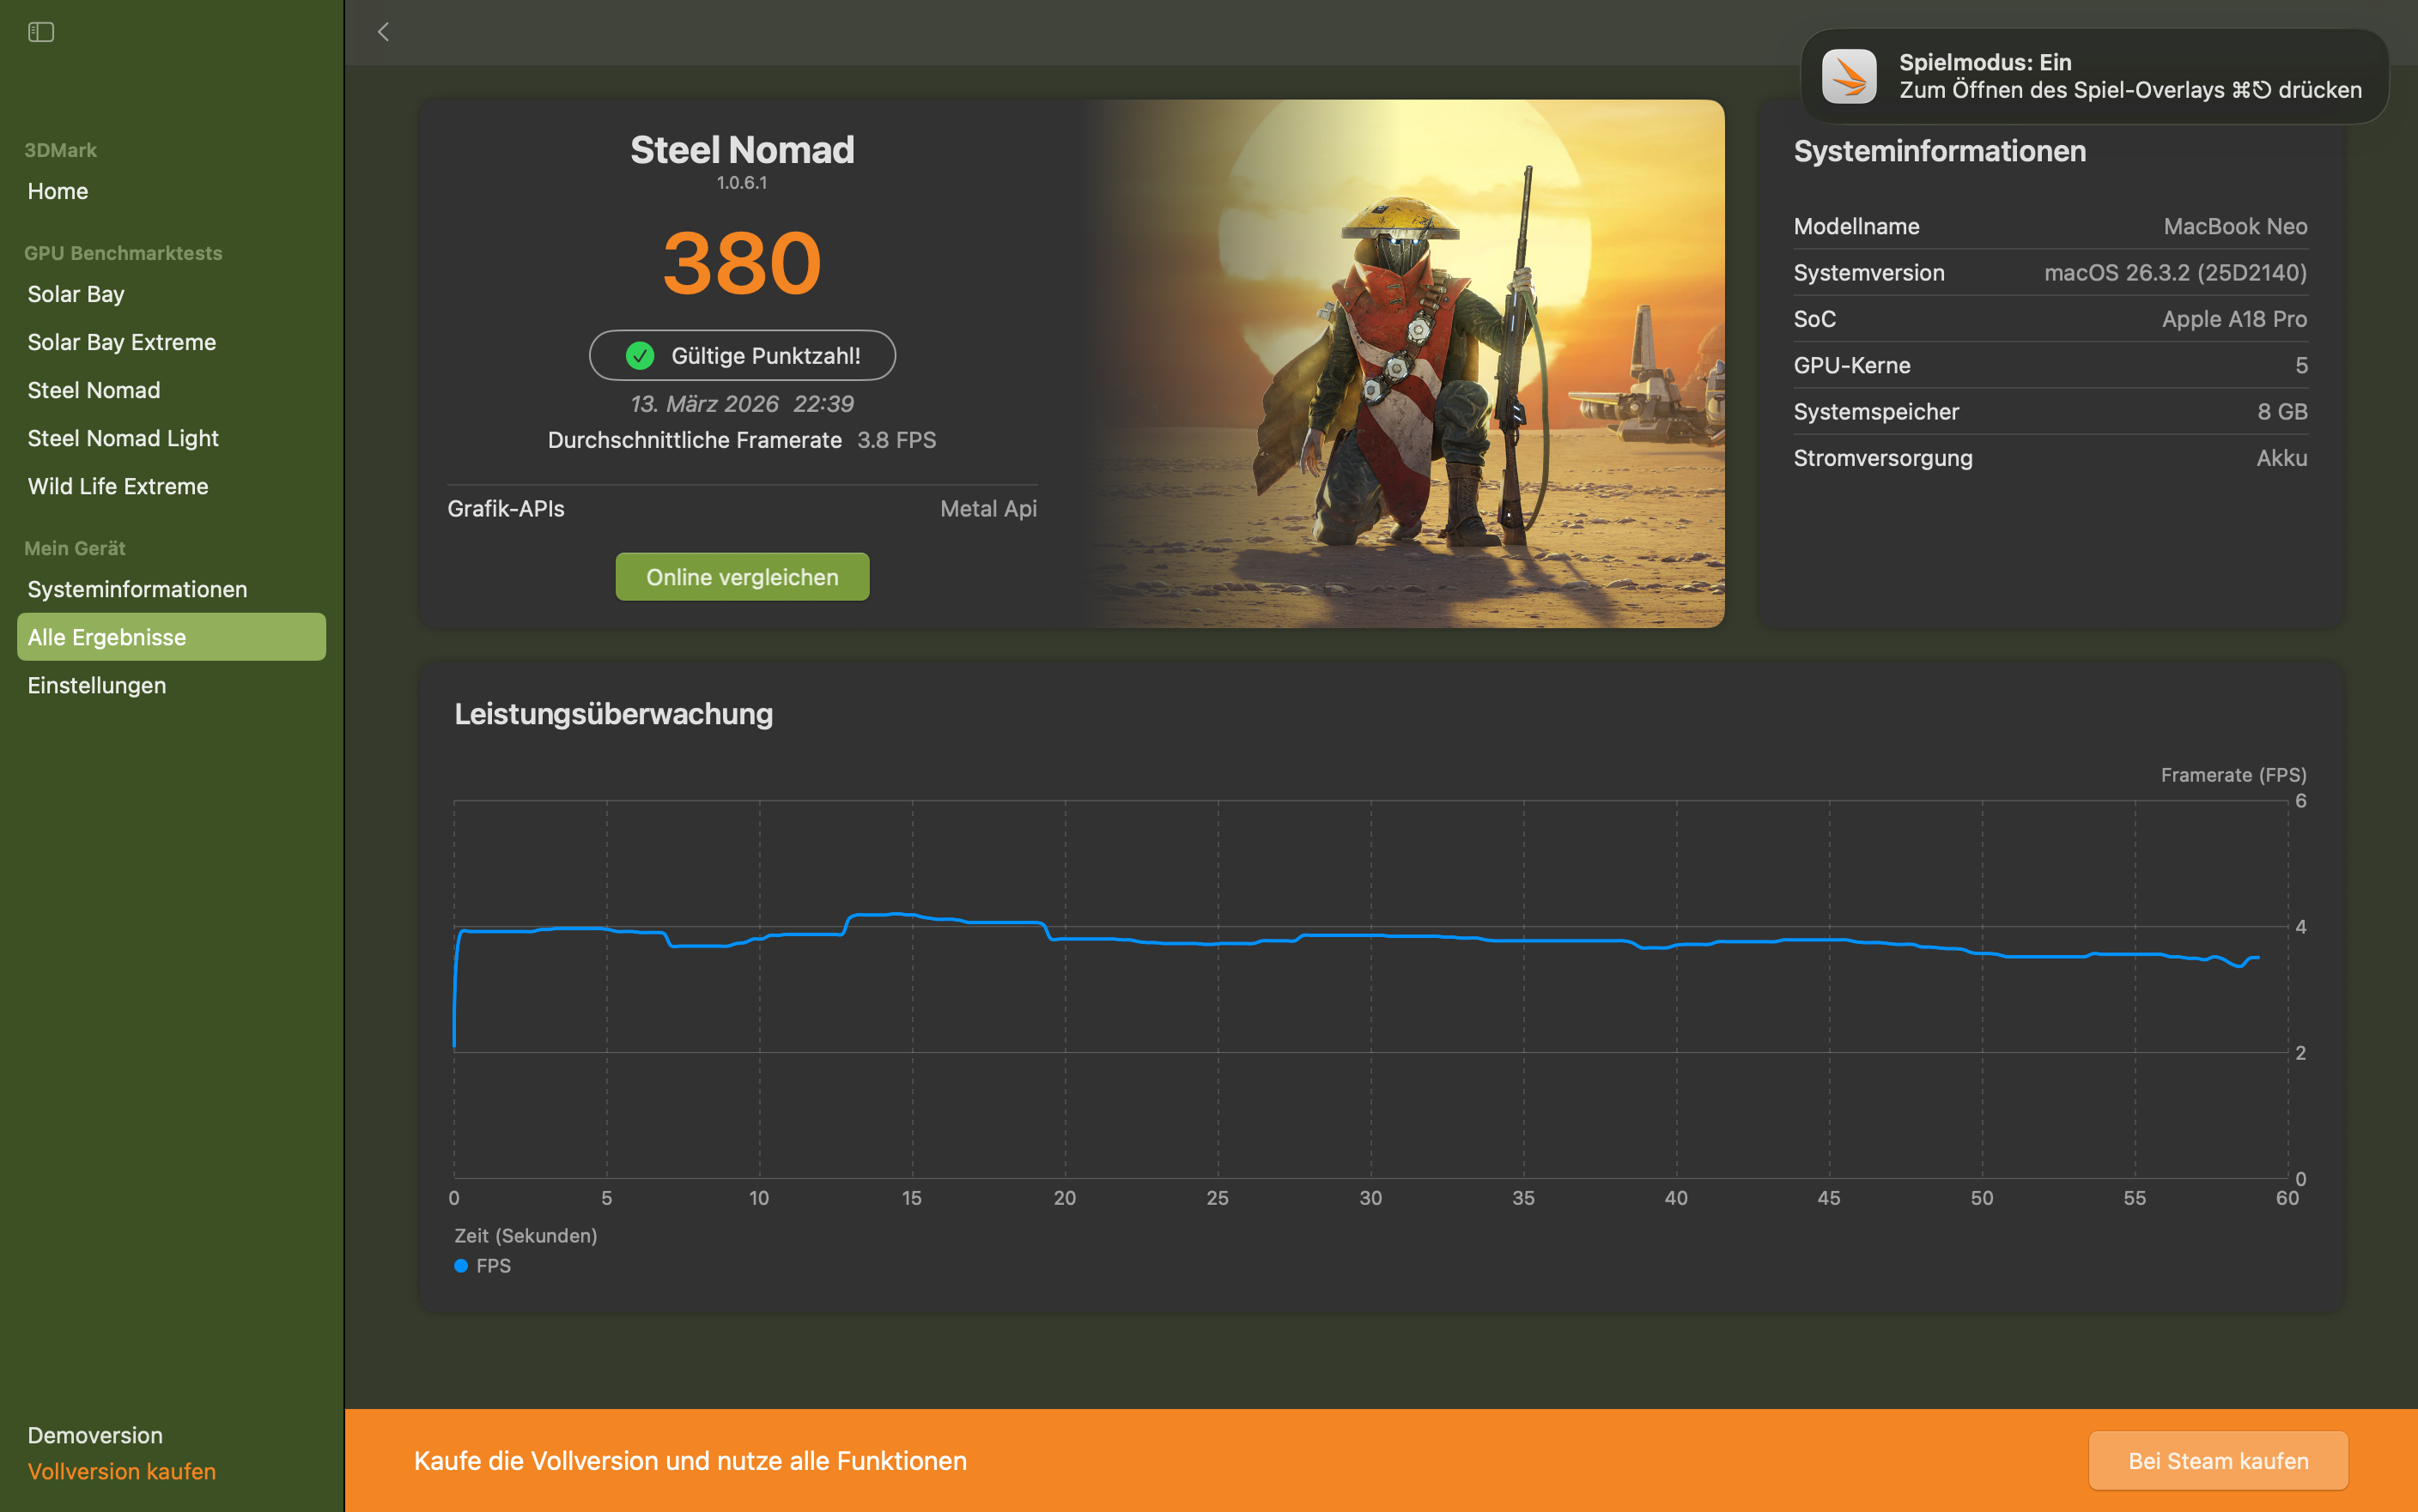Open Steel Nomad Light benchmark

123,438
